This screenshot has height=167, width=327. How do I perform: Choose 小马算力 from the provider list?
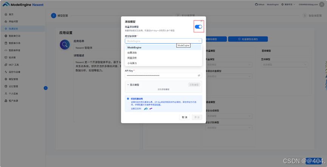163,63
